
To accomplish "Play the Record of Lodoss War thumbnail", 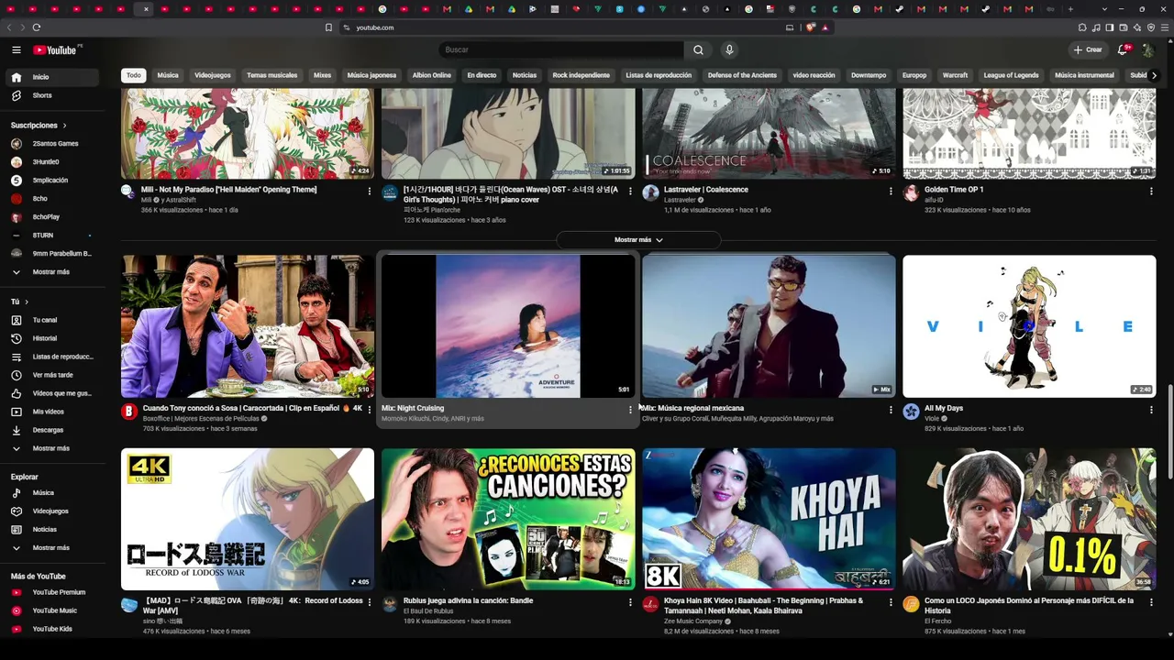I will click(x=248, y=519).
